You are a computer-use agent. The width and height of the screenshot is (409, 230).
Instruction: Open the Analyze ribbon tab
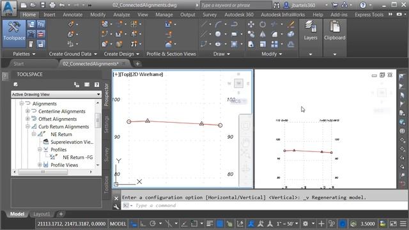click(x=121, y=15)
